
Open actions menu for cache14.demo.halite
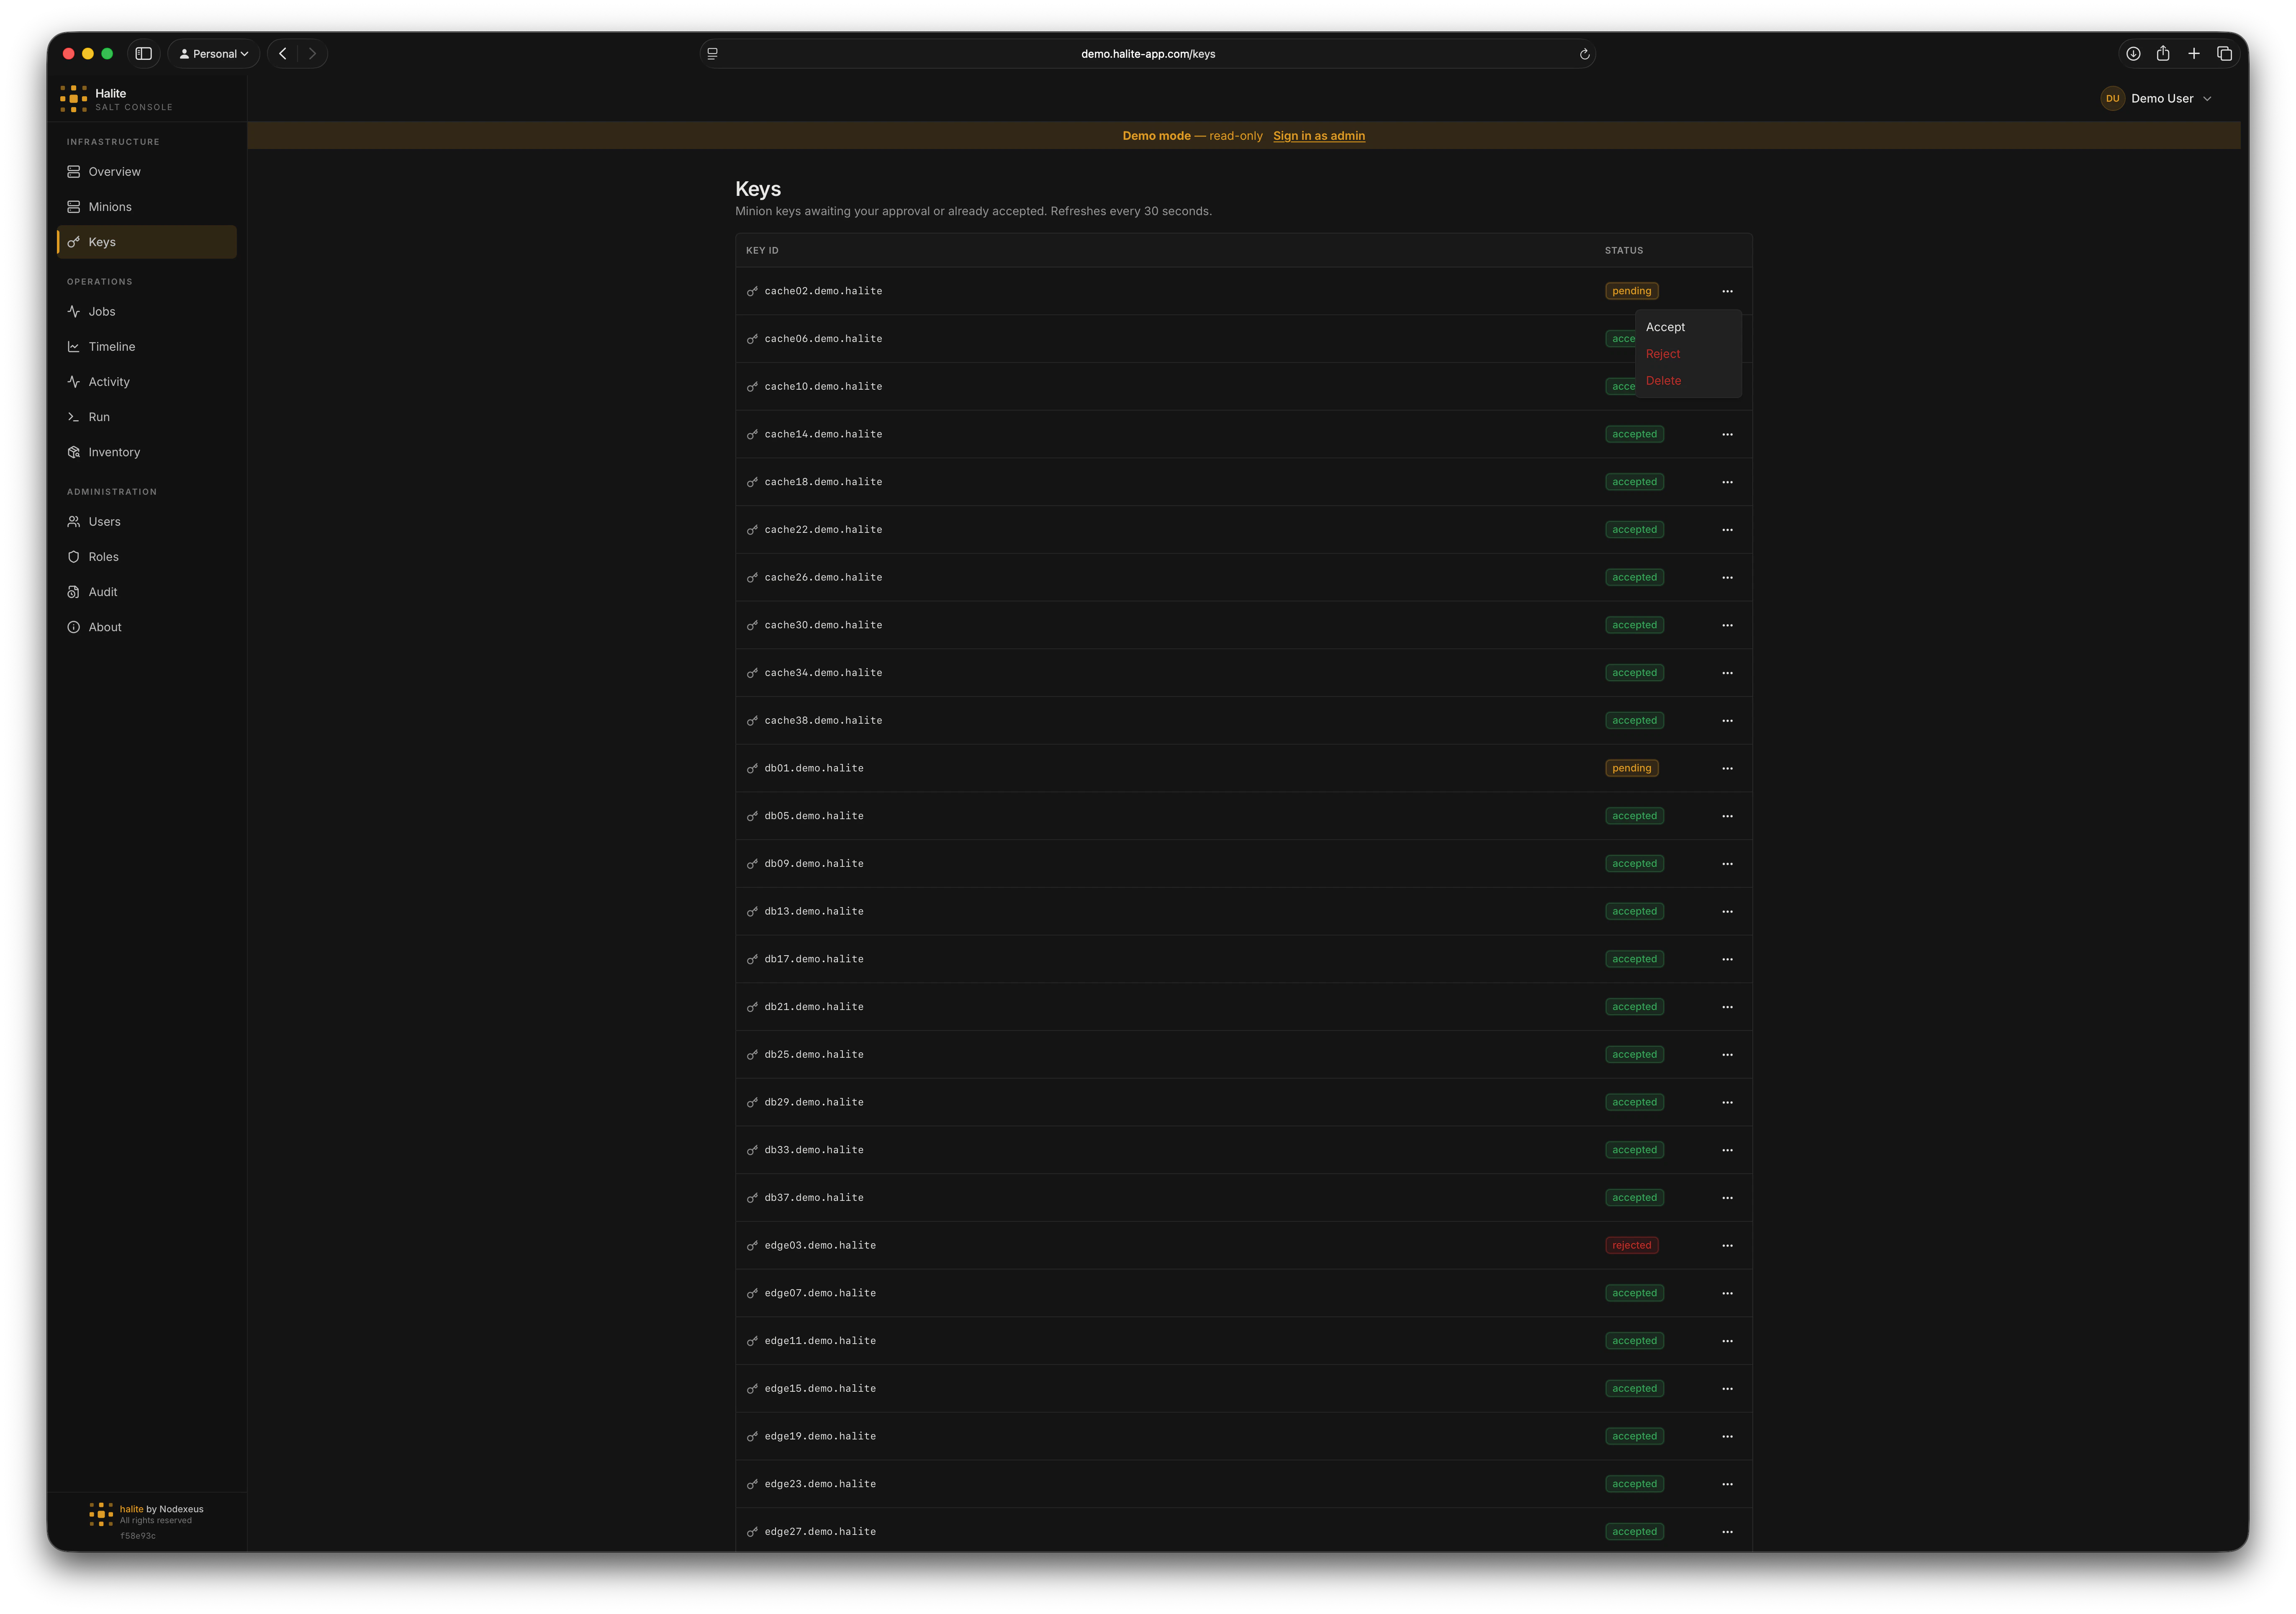1726,434
